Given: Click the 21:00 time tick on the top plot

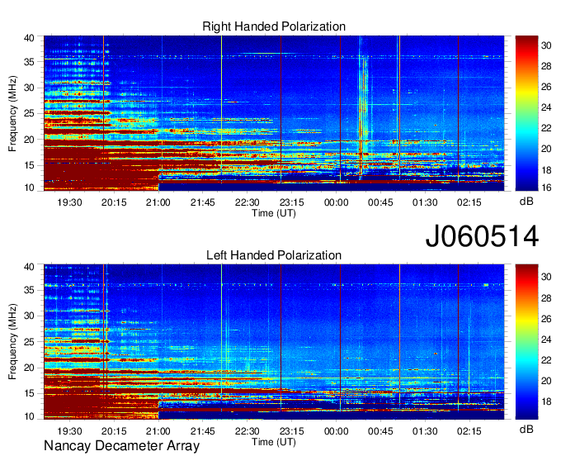Looking at the screenshot, I should pos(158,202).
